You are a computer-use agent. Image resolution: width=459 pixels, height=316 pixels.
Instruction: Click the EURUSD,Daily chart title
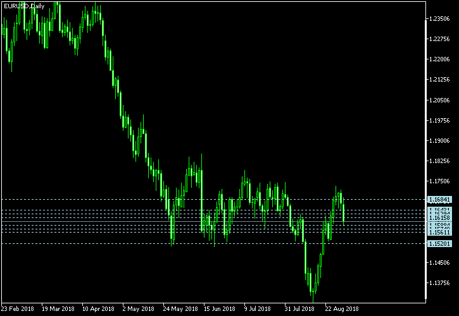(x=24, y=6)
